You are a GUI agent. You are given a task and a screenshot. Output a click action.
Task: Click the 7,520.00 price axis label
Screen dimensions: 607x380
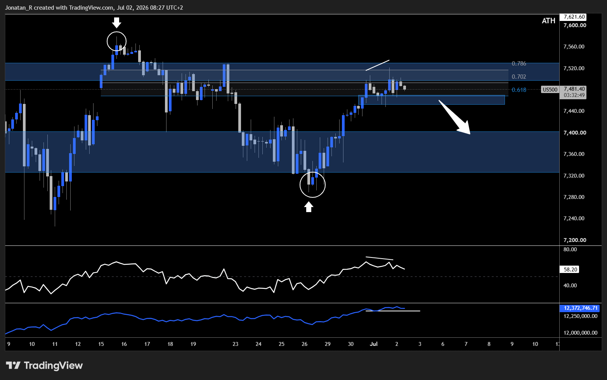pos(574,68)
